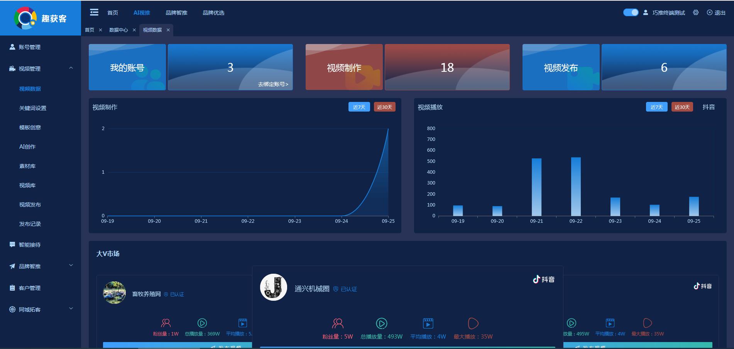Click the 畜牧养殖网 avatar

114,293
